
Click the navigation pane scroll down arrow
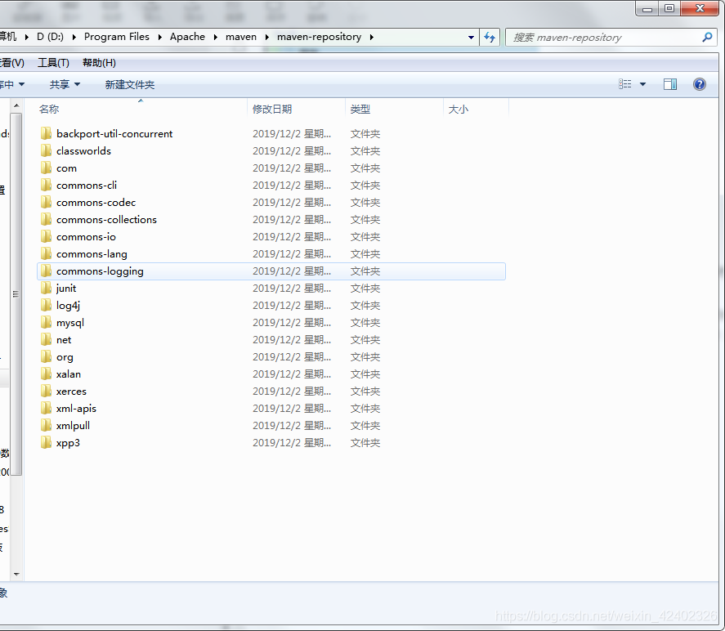pos(16,575)
